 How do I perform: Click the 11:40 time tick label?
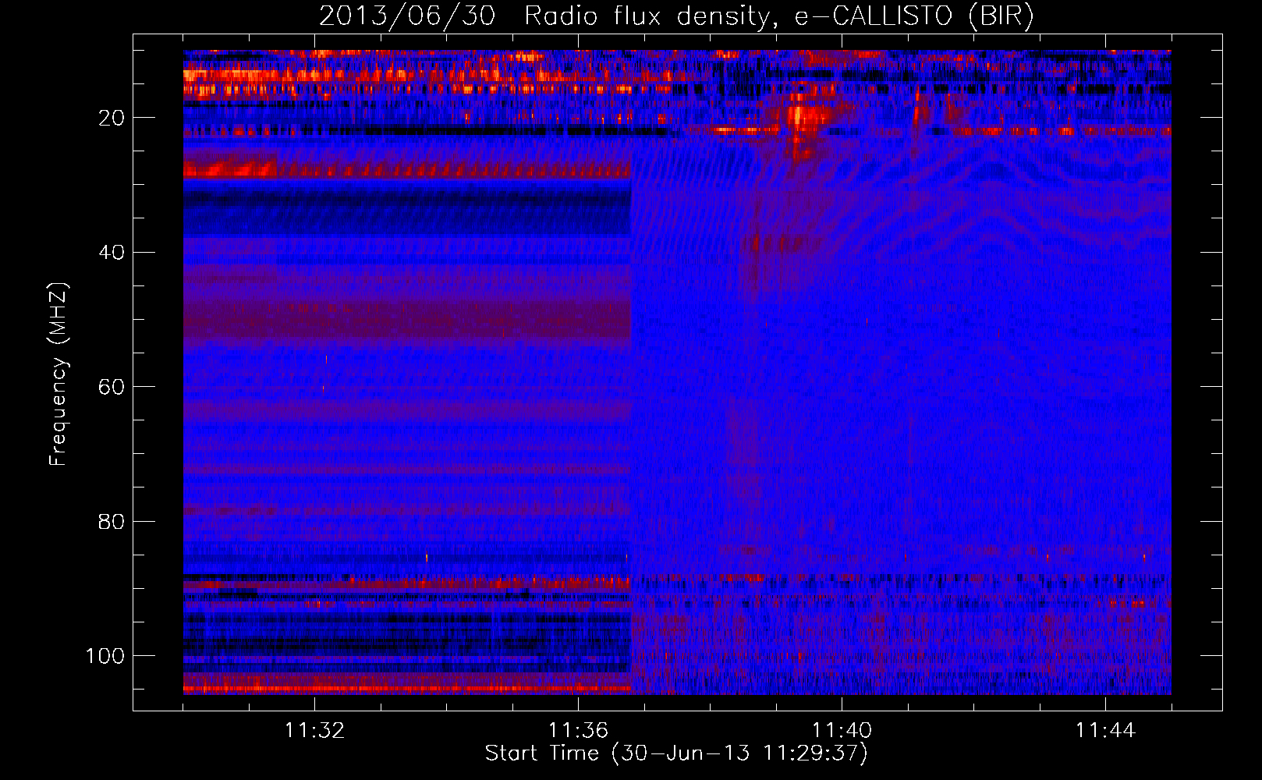click(842, 731)
